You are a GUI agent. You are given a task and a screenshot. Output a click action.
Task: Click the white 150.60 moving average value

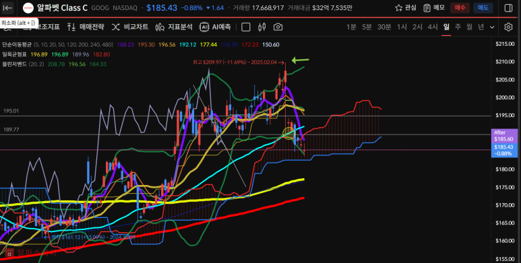tap(271, 44)
